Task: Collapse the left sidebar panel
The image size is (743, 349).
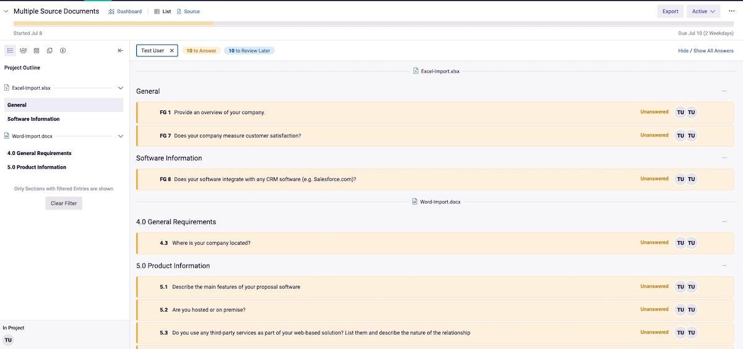Action: [x=120, y=50]
